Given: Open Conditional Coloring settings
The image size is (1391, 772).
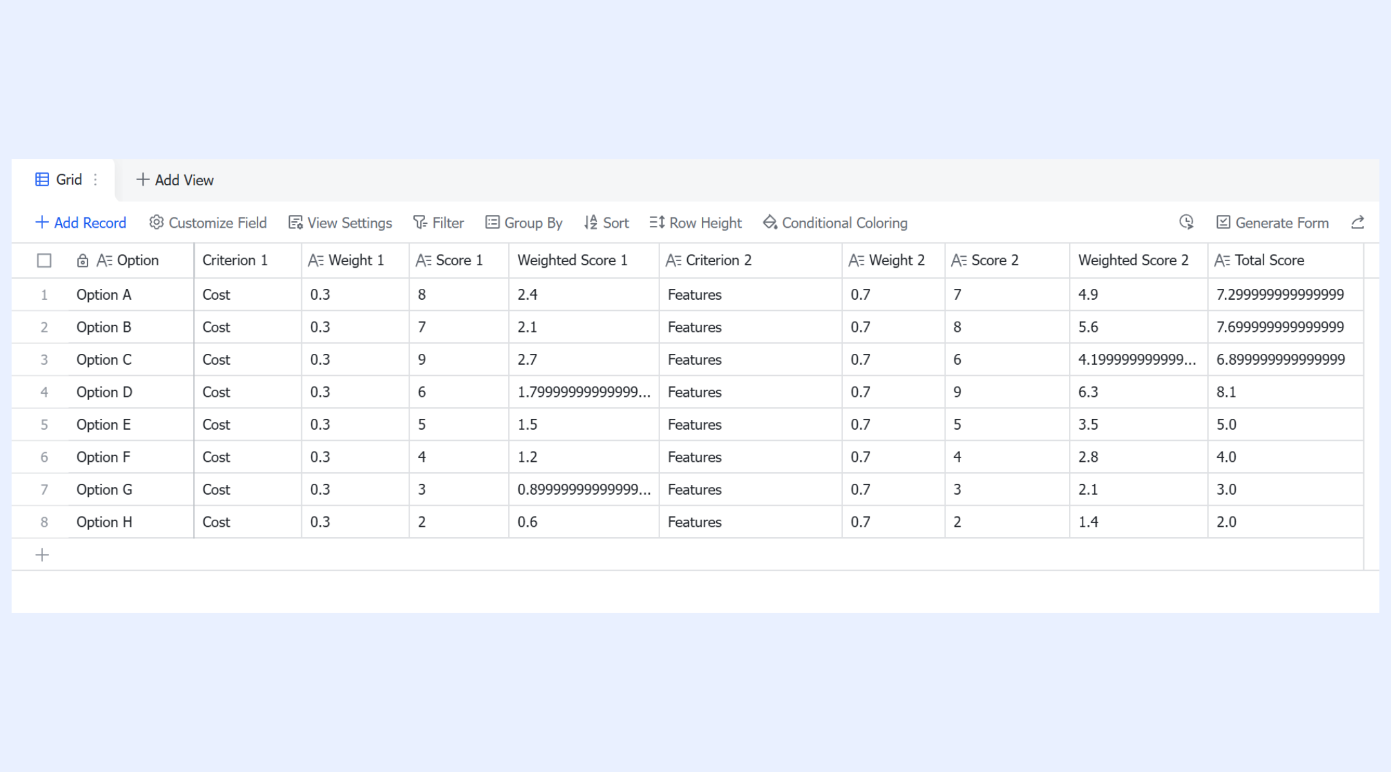Looking at the screenshot, I should click(x=835, y=223).
